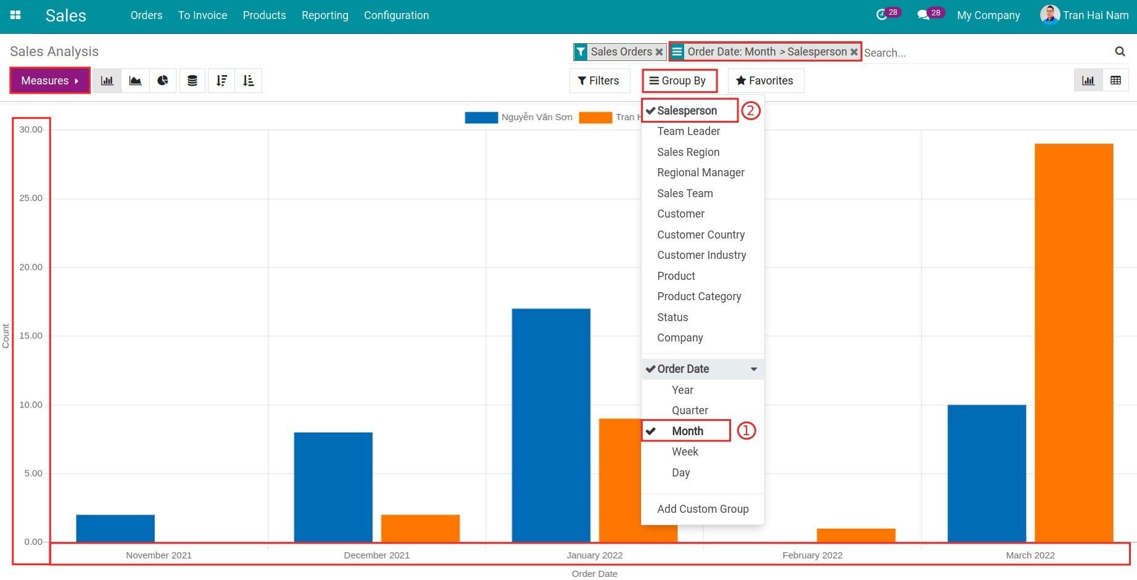1137x580 pixels.
Task: Toggle stacked chart mode
Action: [192, 81]
